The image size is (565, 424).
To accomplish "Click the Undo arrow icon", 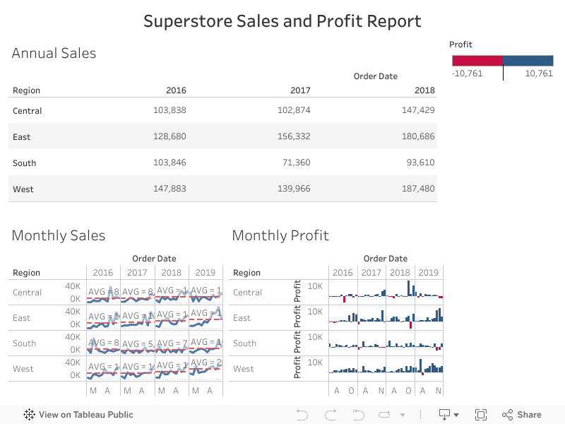I will pos(302,415).
